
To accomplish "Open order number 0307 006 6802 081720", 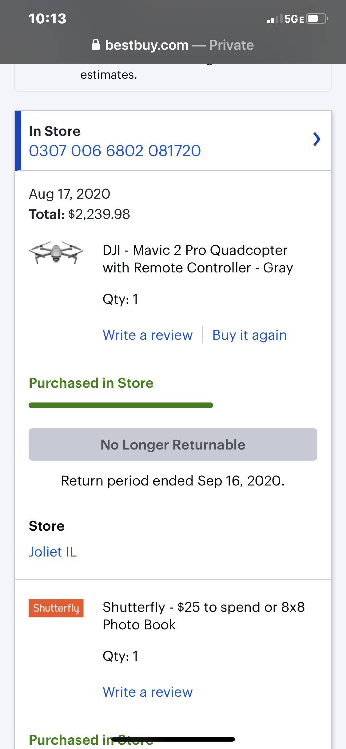I will coord(115,151).
